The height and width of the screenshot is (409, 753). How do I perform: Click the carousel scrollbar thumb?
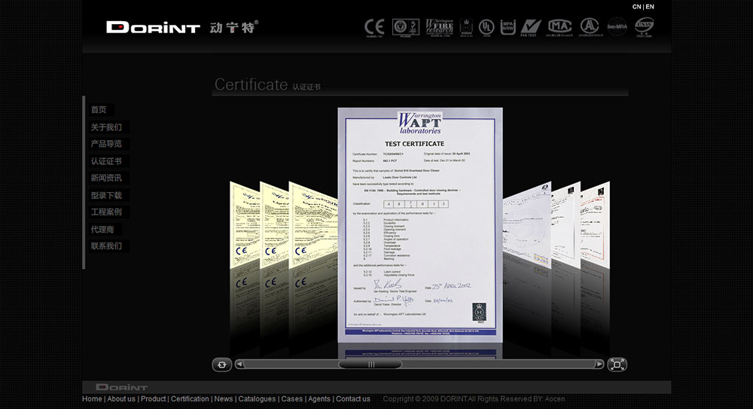[x=370, y=365]
